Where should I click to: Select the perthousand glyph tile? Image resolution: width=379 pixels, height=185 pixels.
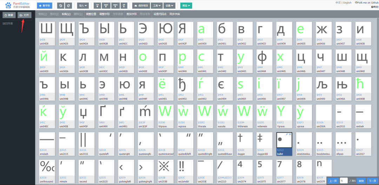point(47,171)
